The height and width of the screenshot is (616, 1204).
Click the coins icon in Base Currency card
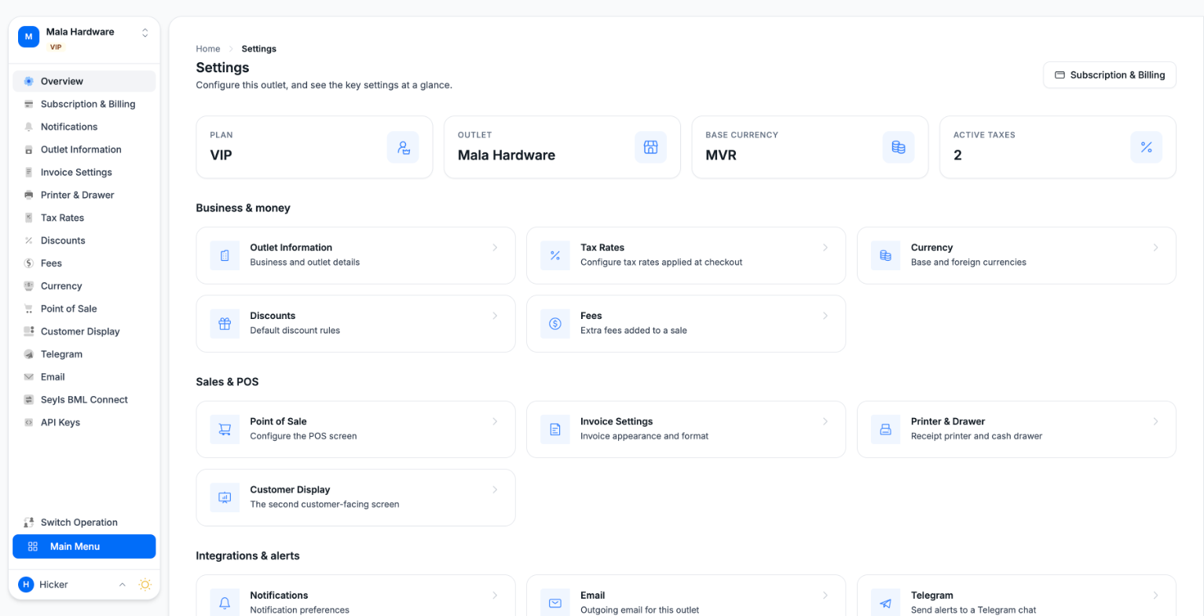point(898,147)
